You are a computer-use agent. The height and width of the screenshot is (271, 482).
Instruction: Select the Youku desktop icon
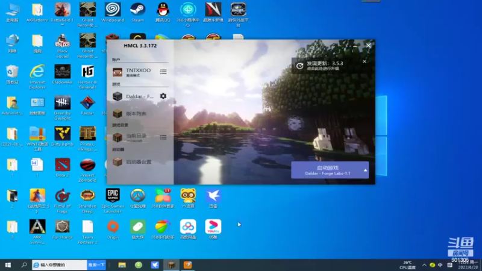click(213, 229)
